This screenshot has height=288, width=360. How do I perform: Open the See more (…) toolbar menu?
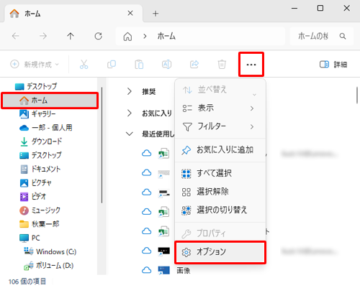[x=251, y=65]
